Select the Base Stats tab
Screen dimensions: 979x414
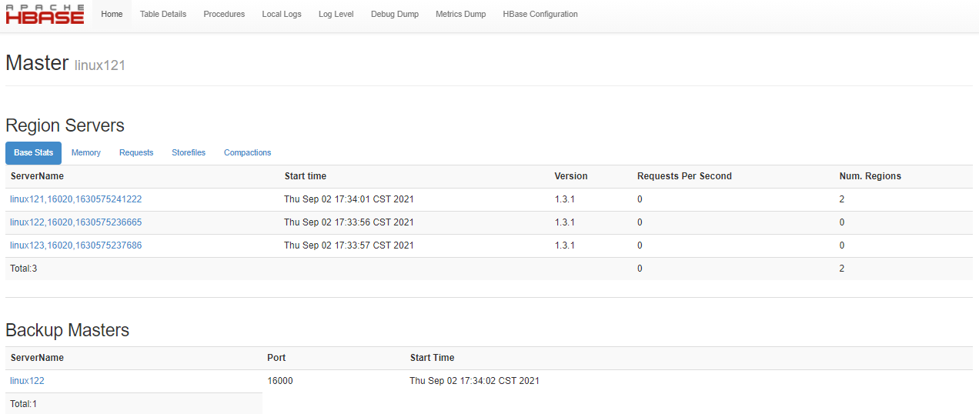[34, 153]
